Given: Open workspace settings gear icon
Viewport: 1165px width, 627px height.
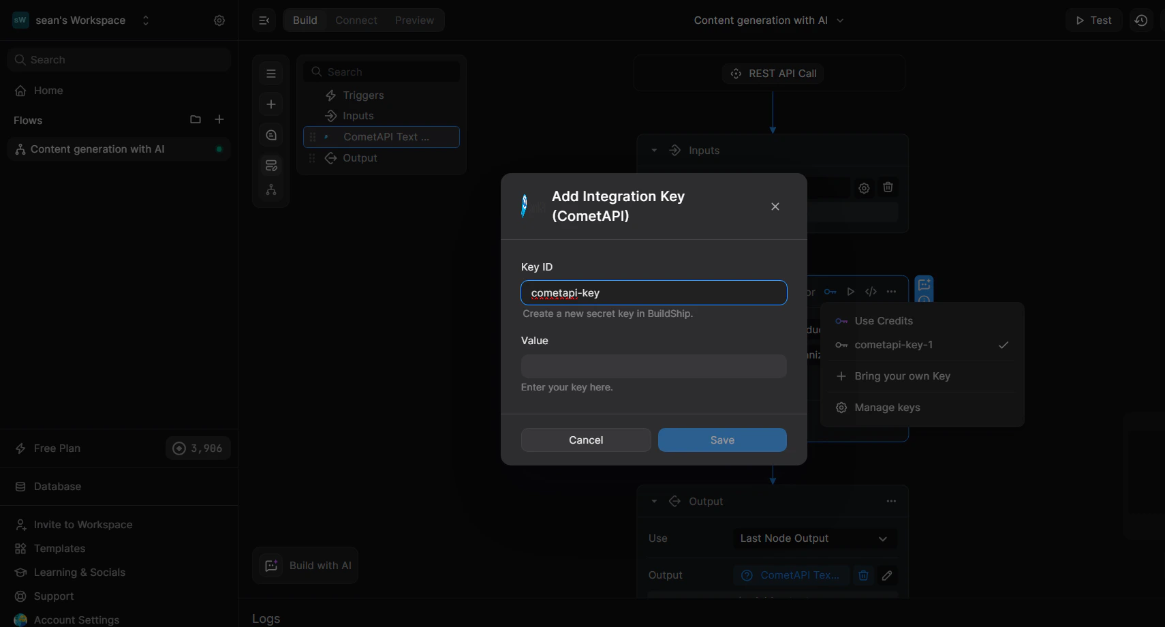Looking at the screenshot, I should (219, 20).
